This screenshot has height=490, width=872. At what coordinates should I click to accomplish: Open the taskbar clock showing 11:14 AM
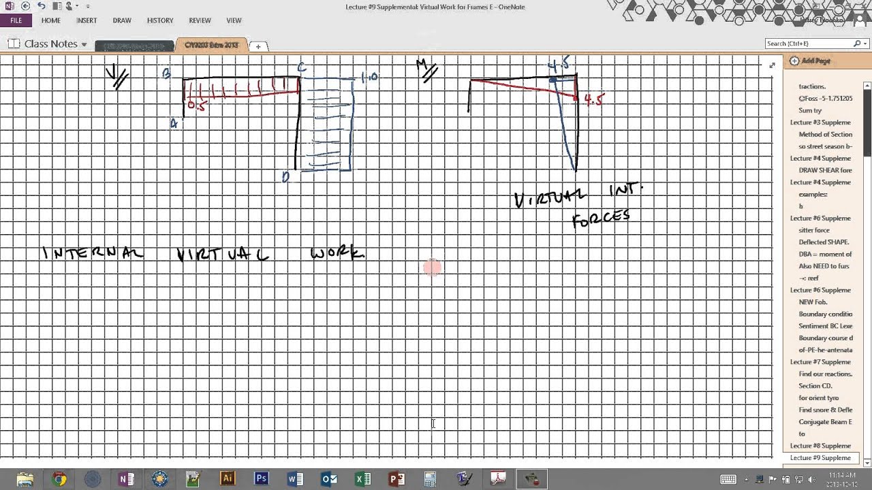(x=842, y=479)
